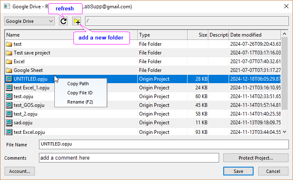Click the test_GOS.opju file icon
293x180 pixels.
[9, 105]
